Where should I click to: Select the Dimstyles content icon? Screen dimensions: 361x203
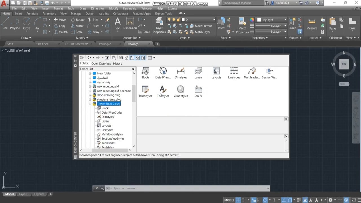pyautogui.click(x=181, y=73)
